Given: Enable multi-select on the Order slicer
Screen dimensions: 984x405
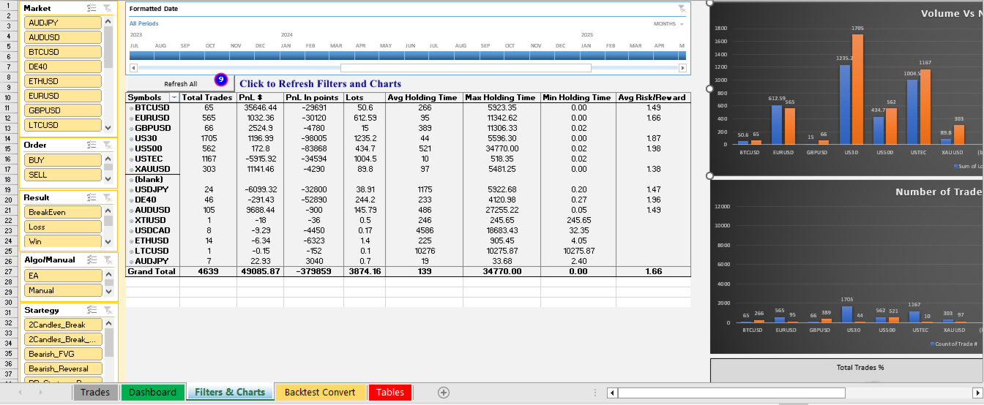Looking at the screenshot, I should tap(92, 145).
